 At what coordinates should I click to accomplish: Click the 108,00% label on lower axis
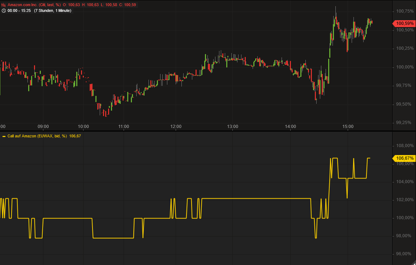[405, 146]
